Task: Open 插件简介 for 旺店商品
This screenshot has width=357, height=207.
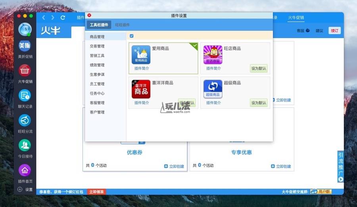Action: 213,68
